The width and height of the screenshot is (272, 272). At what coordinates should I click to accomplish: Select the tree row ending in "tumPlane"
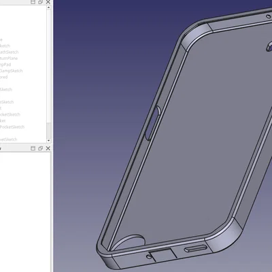click(9, 58)
